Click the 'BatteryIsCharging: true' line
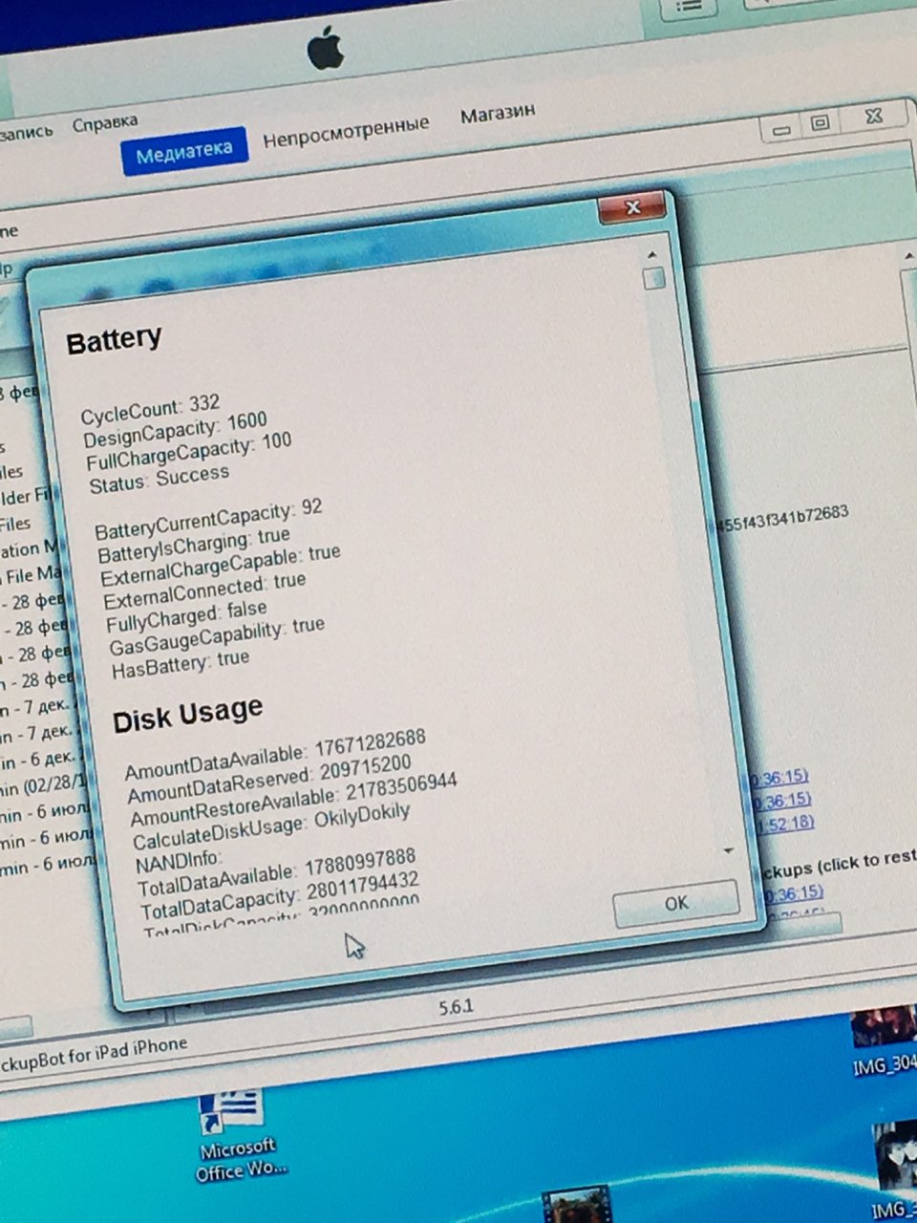The image size is (917, 1223). pyautogui.click(x=193, y=545)
